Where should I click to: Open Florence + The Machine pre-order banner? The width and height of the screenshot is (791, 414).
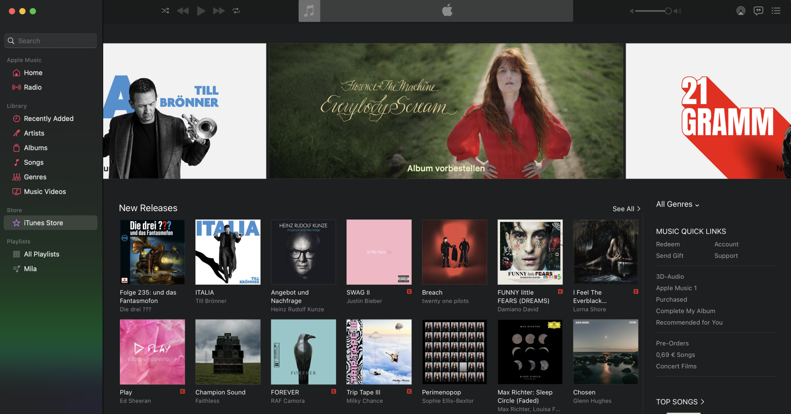coord(446,111)
